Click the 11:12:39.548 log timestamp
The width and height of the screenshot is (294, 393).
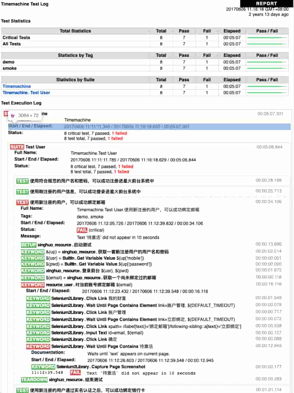pos(47,373)
